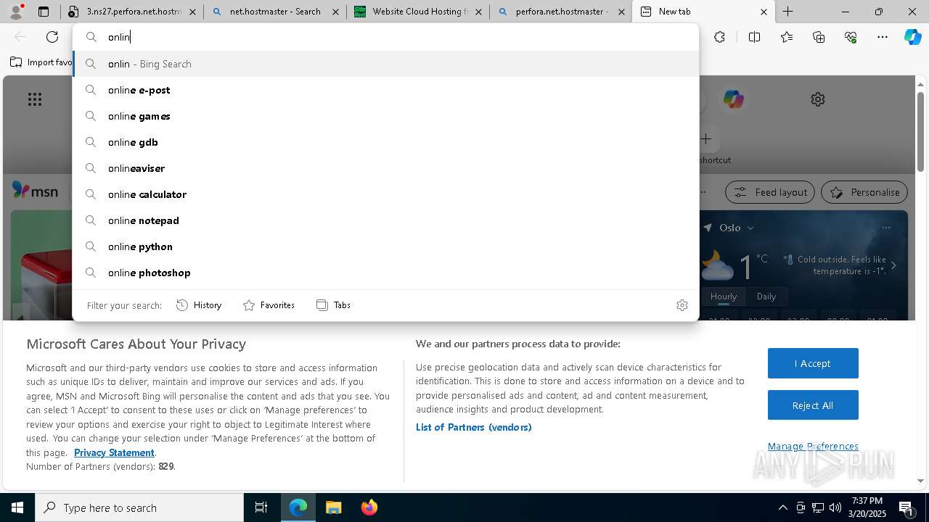Image resolution: width=929 pixels, height=522 pixels.
Task: Refresh the page with reload icon
Action: click(52, 37)
